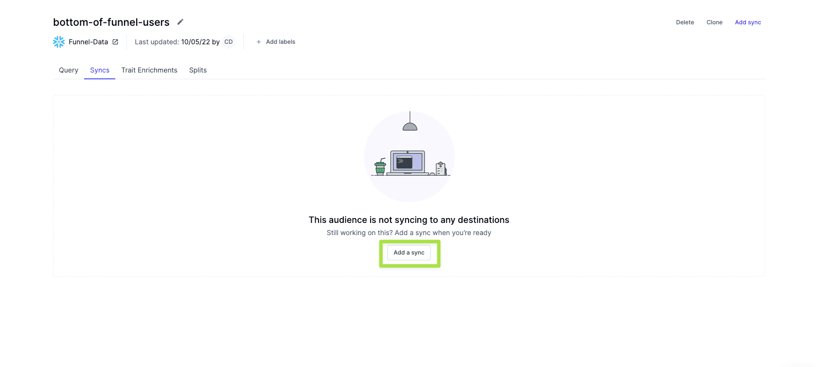820x367 pixels.
Task: Click the Add labels text
Action: [281, 42]
